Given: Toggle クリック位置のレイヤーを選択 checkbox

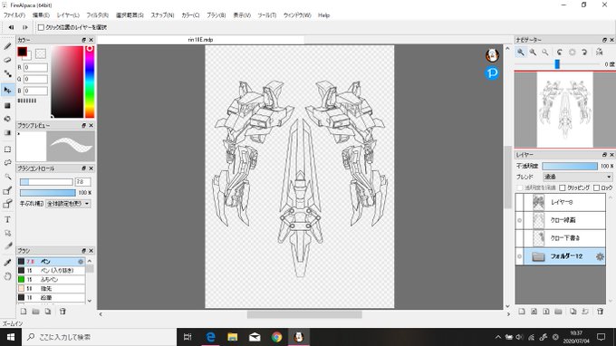Looking at the screenshot, I should click(x=41, y=27).
